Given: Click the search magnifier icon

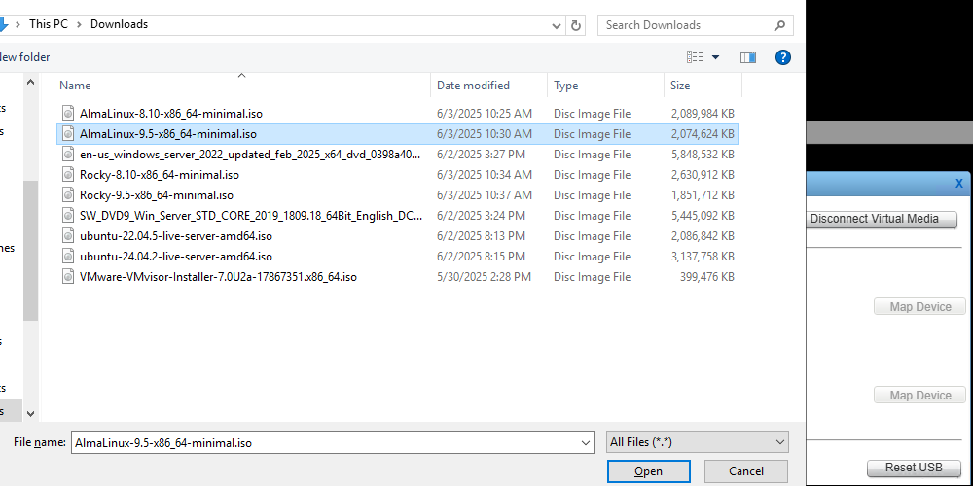Looking at the screenshot, I should (779, 25).
